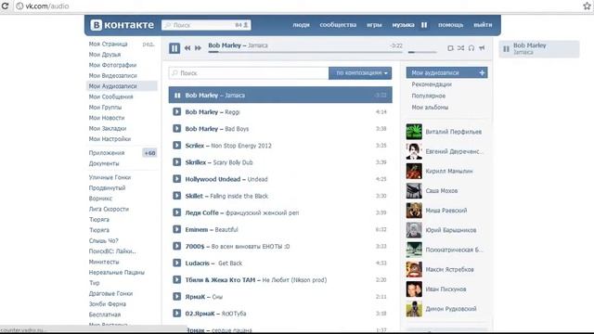594x334 pixels.
Task: Open сообщества in the top menu
Action: pyautogui.click(x=338, y=25)
